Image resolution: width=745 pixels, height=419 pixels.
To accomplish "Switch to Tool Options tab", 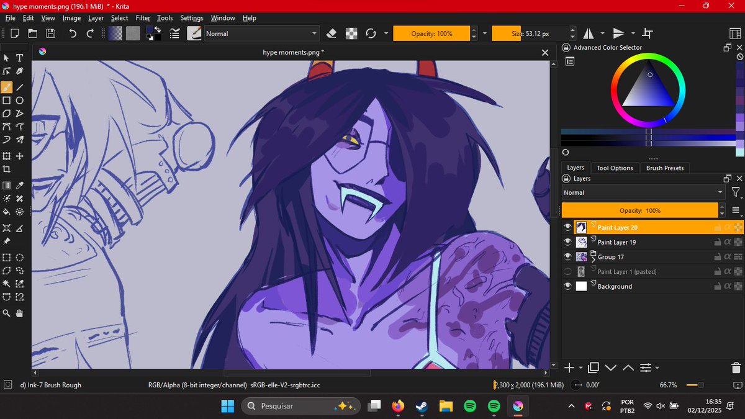I will [x=615, y=168].
